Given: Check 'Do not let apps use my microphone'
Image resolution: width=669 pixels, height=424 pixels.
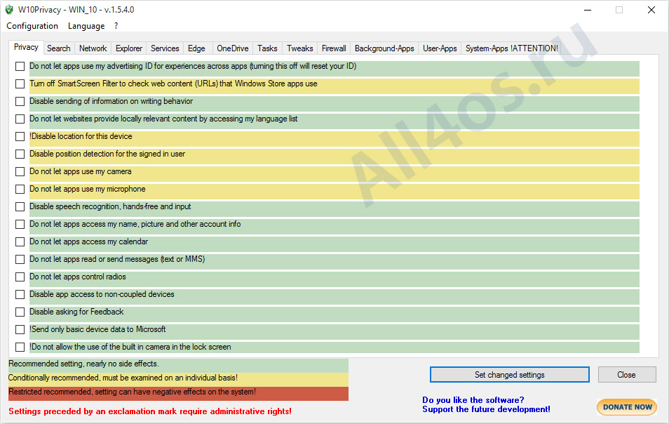Looking at the screenshot, I should 20,189.
